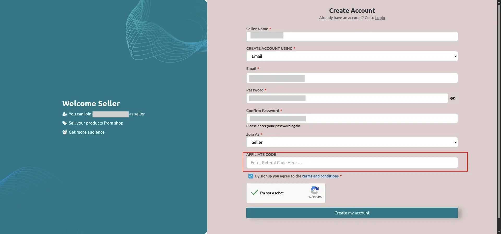Focus the Email input field

coord(352,78)
